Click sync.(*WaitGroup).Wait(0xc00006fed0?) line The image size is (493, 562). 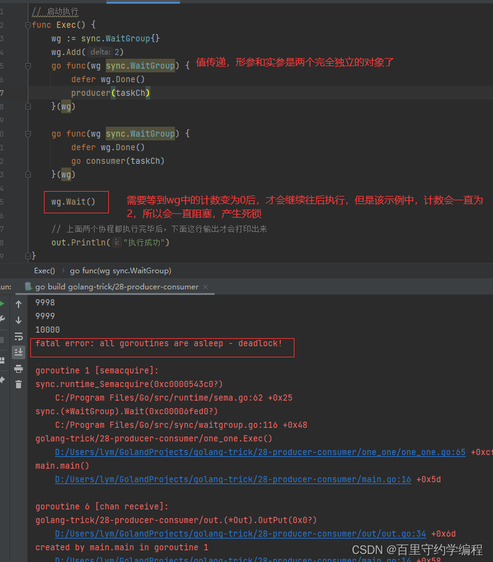click(127, 412)
